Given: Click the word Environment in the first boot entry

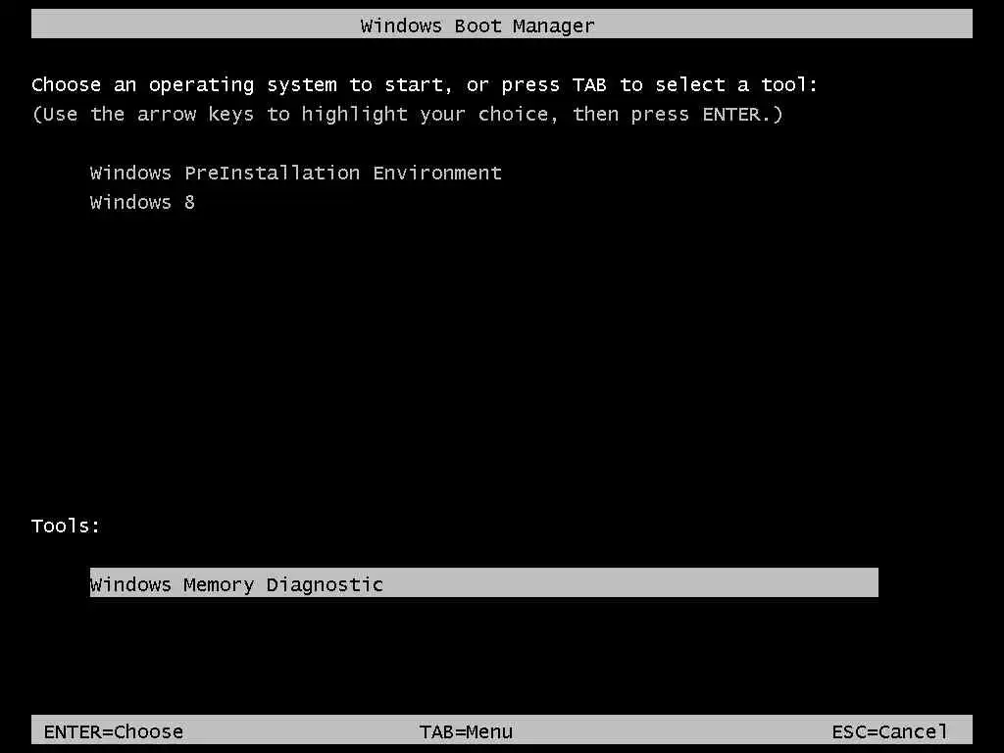Looking at the screenshot, I should click(437, 173).
